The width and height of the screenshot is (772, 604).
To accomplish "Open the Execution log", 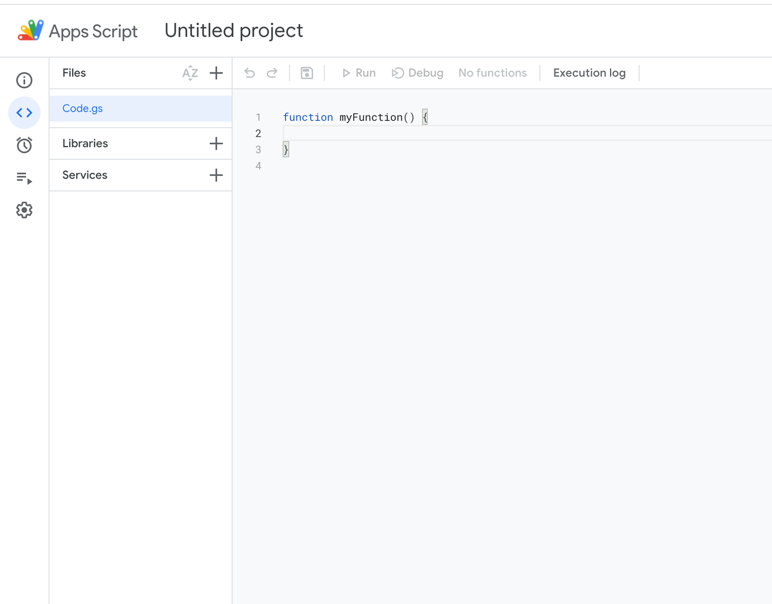I will tap(589, 72).
